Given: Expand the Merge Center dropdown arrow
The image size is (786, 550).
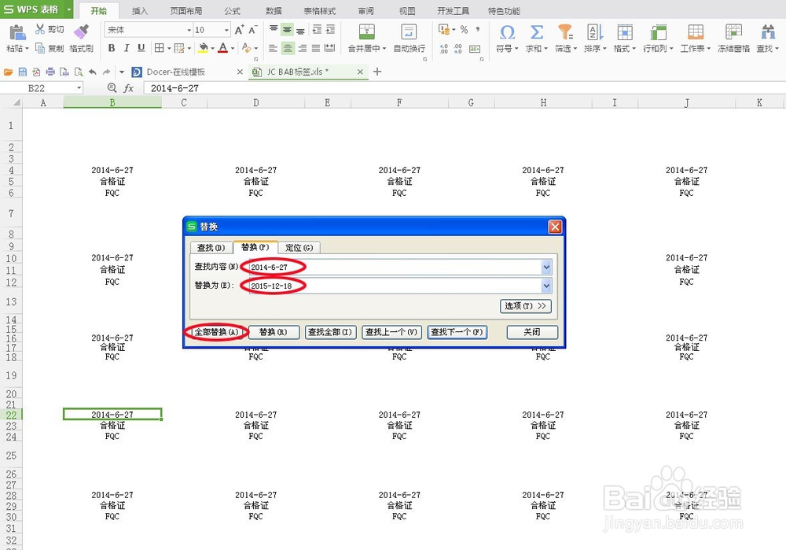Looking at the screenshot, I should point(384,49).
